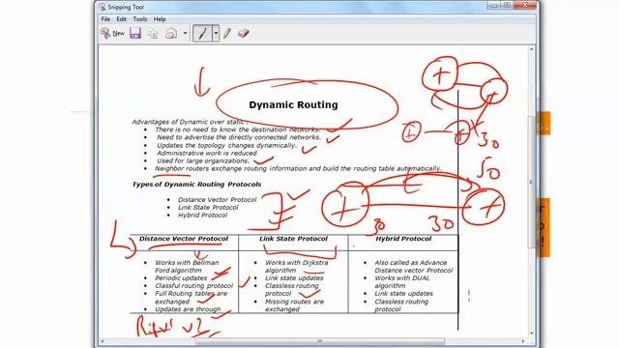Click "Hybrid Protocol" bullet in types list

202,216
